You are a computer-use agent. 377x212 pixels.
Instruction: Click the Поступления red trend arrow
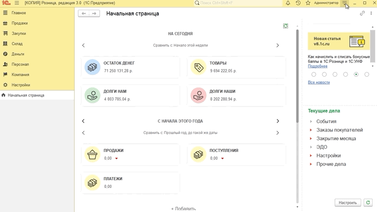(222, 159)
